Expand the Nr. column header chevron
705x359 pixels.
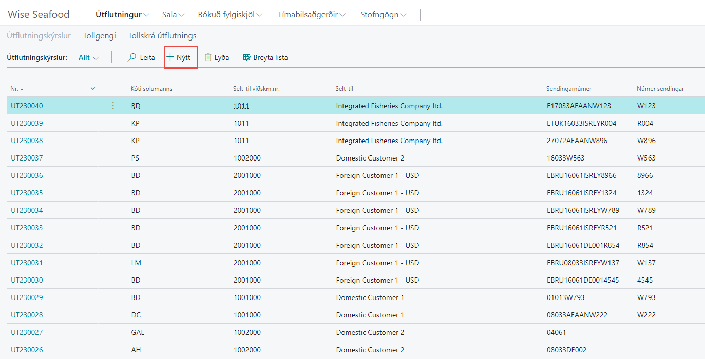pyautogui.click(x=93, y=89)
